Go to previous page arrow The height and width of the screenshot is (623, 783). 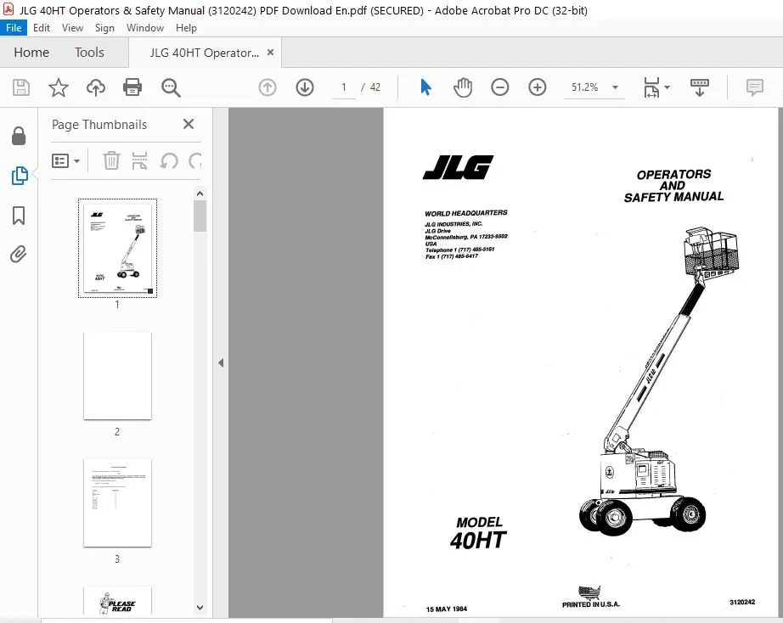[268, 87]
